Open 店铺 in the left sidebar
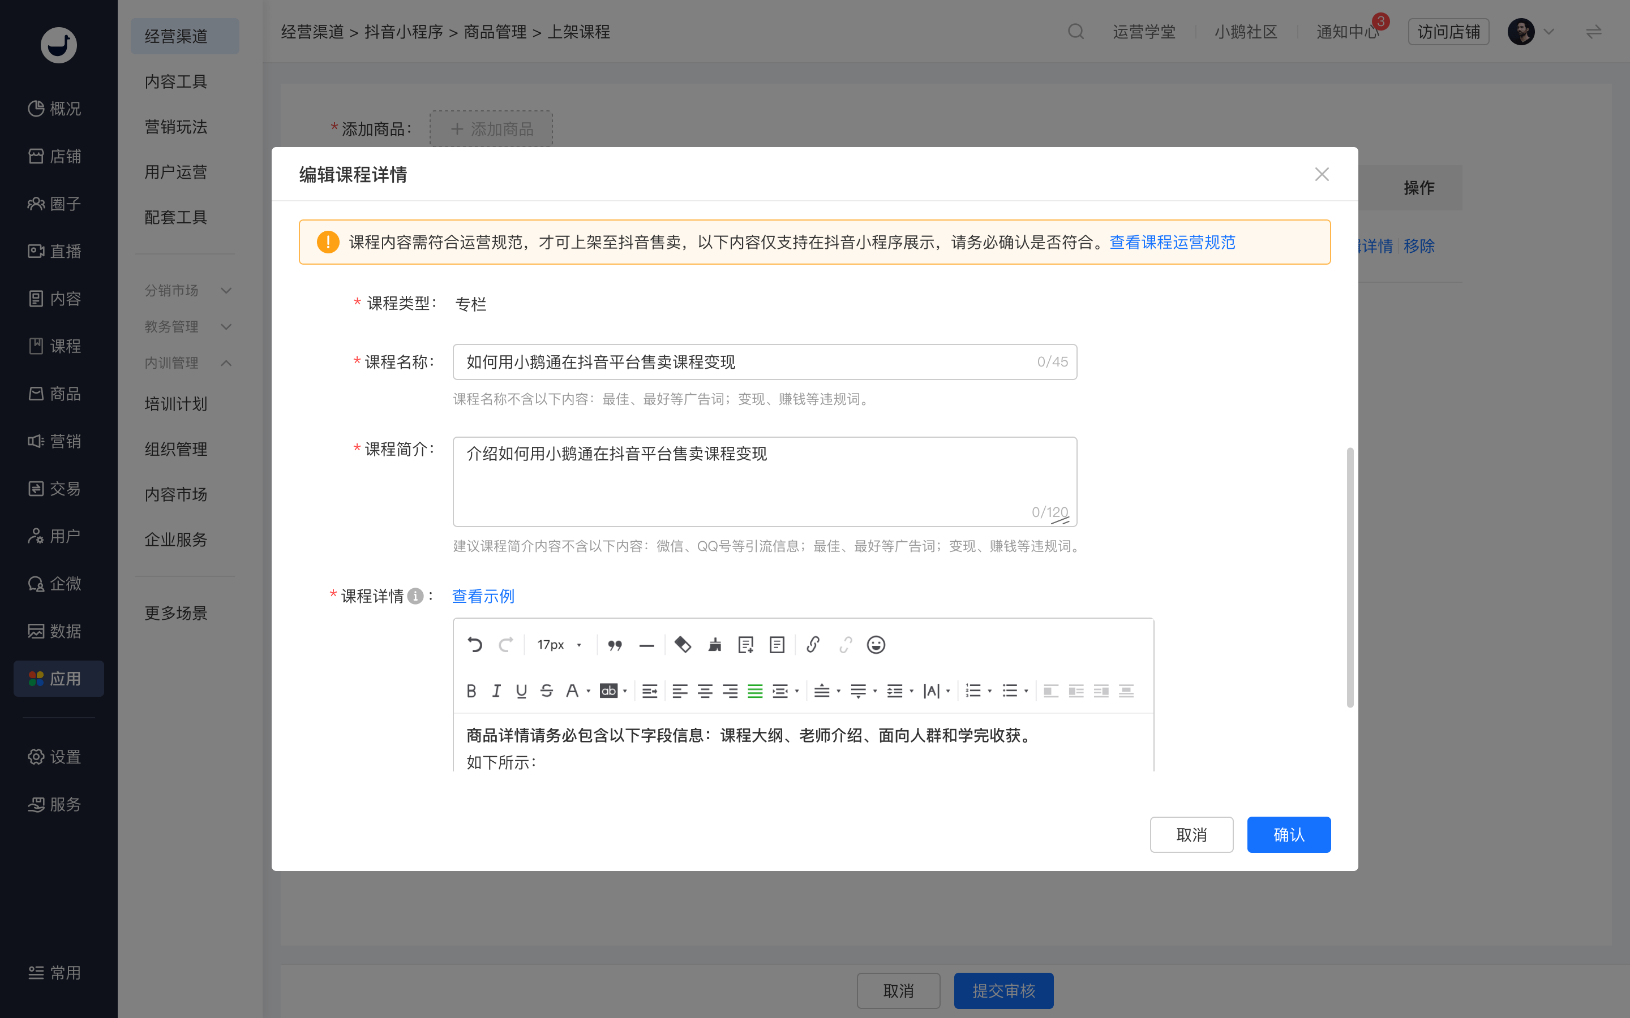1630x1018 pixels. [54, 156]
